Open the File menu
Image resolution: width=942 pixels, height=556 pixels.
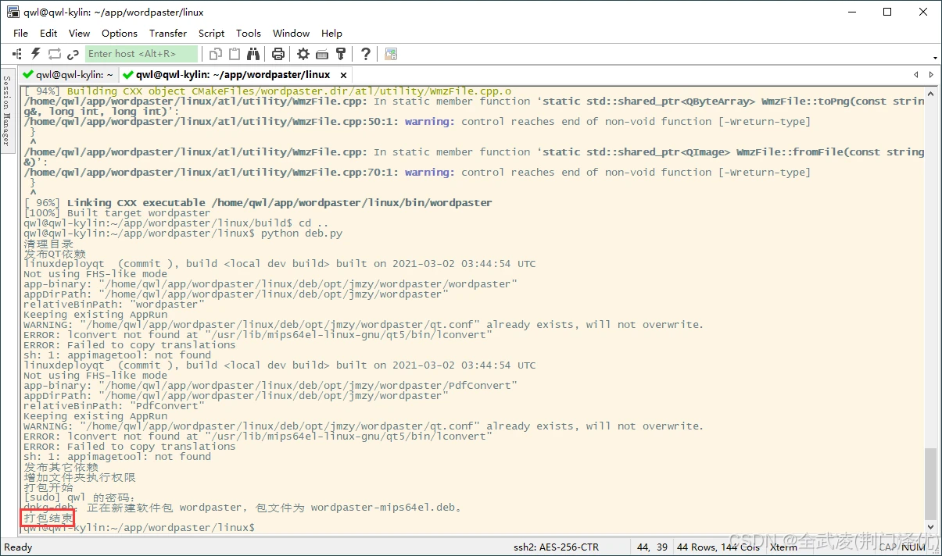click(x=21, y=33)
